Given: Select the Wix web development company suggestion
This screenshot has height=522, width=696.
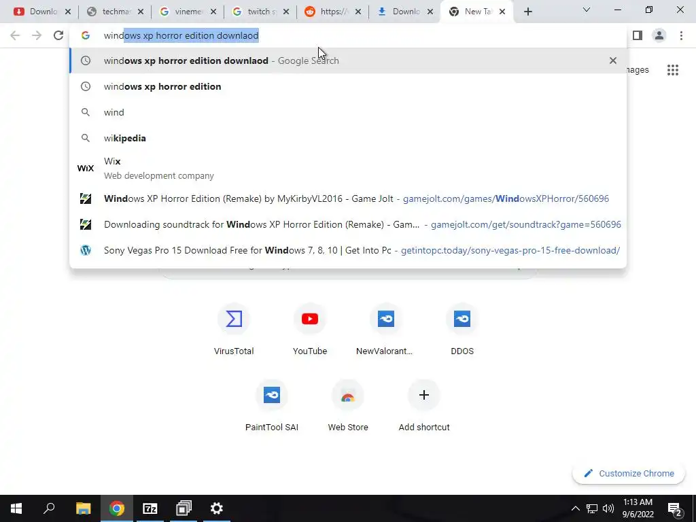Looking at the screenshot, I should (348, 169).
